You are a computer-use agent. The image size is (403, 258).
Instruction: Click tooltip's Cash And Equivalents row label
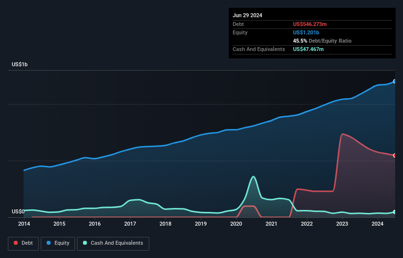coord(259,49)
